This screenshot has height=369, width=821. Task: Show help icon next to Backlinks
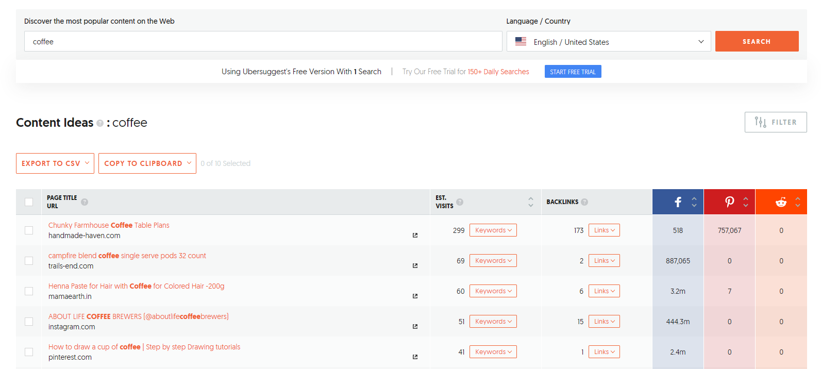point(584,202)
